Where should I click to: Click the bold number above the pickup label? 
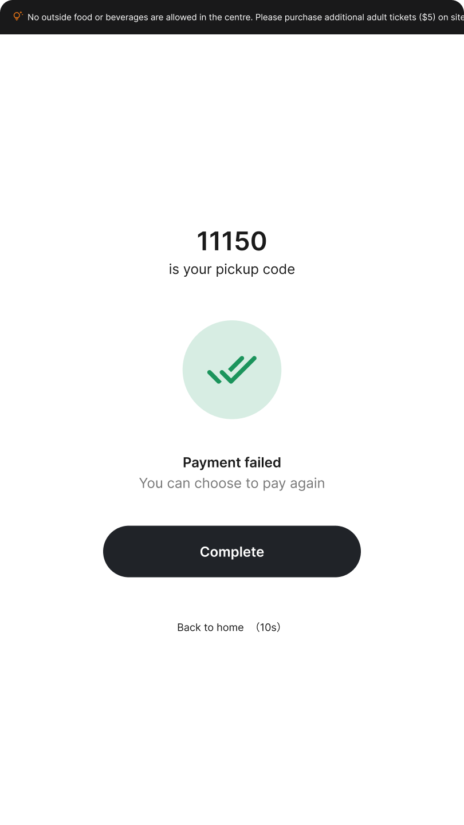(232, 241)
